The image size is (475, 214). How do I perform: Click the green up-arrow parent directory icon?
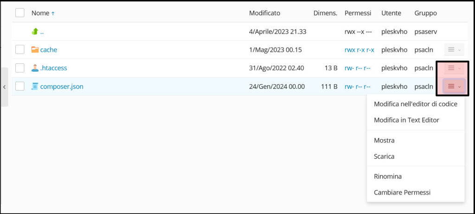pos(35,31)
